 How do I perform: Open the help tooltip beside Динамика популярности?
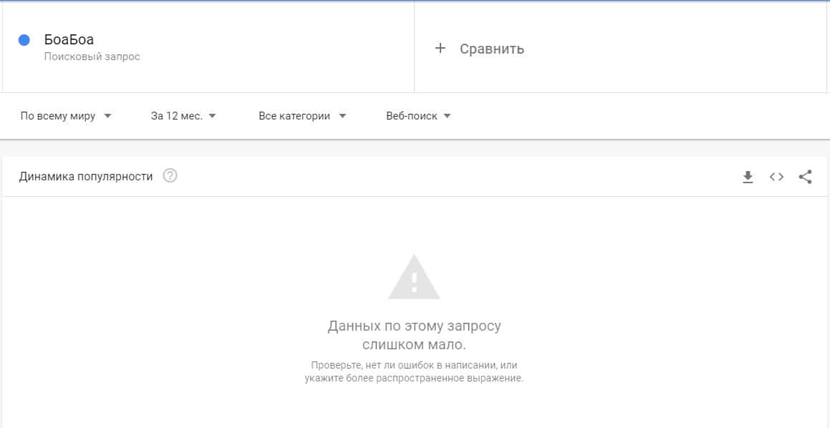click(x=170, y=175)
